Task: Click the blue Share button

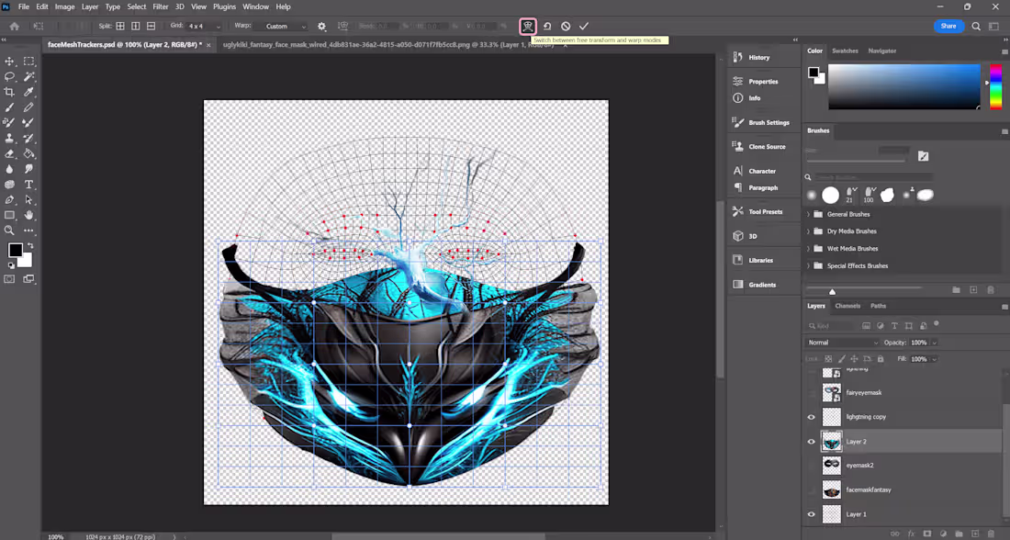Action: (x=948, y=27)
